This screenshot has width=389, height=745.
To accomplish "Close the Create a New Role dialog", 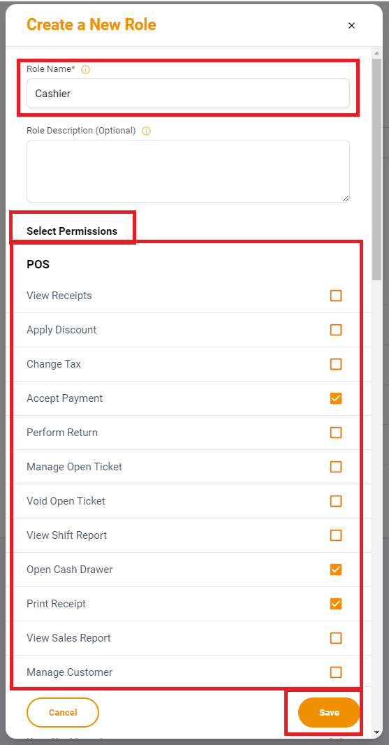I will pos(351,25).
